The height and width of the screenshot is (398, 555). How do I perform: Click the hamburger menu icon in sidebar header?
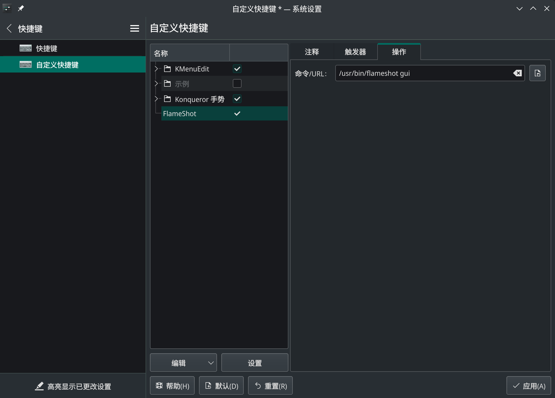pyautogui.click(x=134, y=28)
